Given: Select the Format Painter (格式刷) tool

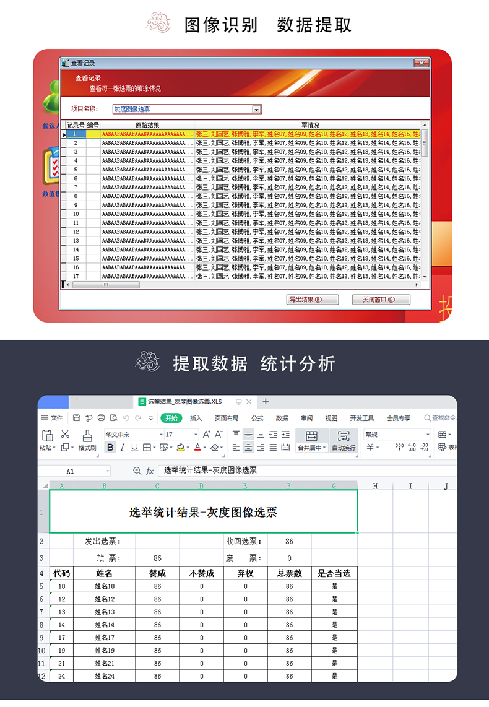Looking at the screenshot, I should click(x=88, y=440).
